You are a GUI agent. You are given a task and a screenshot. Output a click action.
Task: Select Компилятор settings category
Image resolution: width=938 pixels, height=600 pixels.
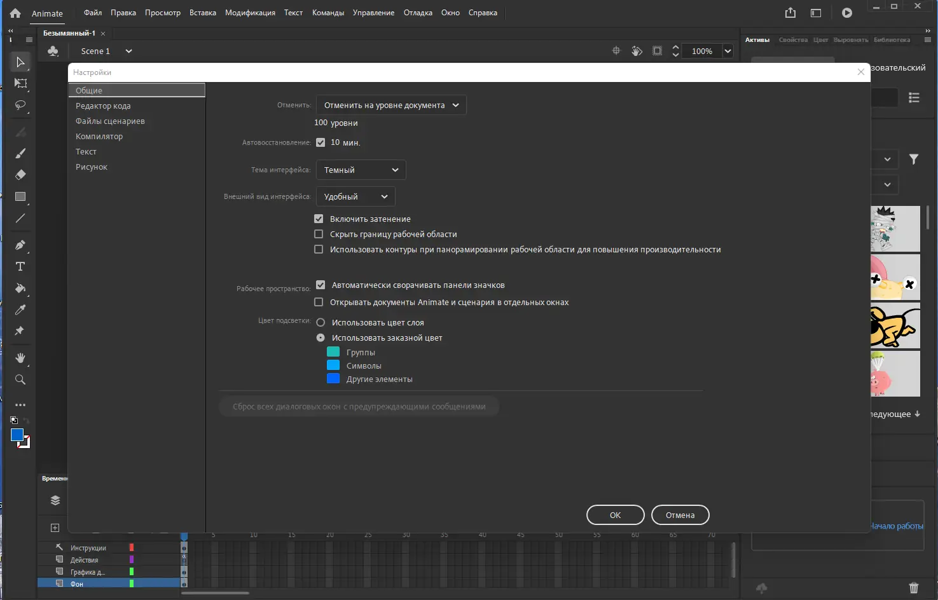(137, 136)
